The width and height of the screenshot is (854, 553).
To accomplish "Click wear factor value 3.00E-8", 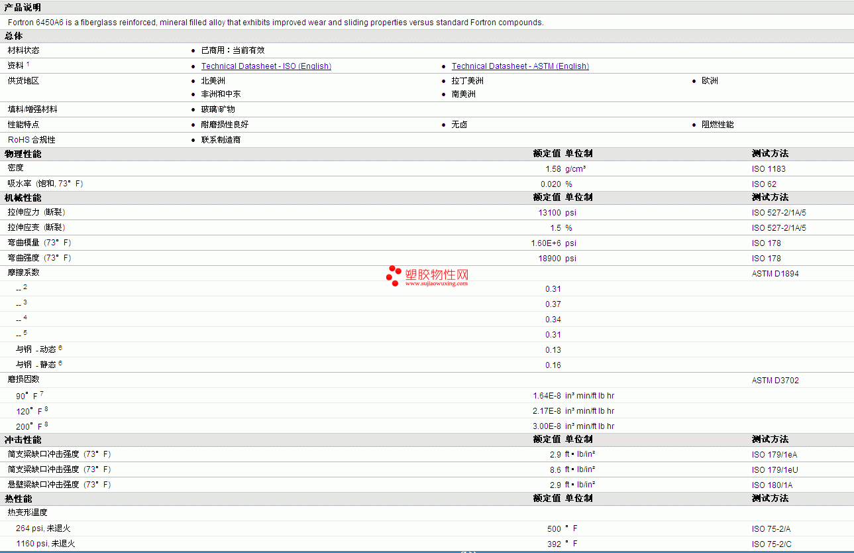I will coord(547,426).
